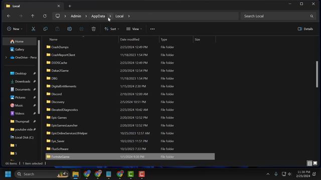Open Pictures in Quick access
Screen dimensions: 321x180
pyautogui.click(x=20, y=97)
